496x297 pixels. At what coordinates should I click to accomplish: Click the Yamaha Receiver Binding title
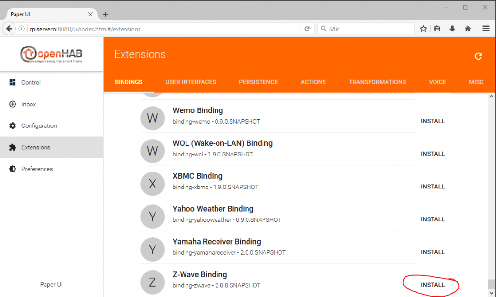click(x=217, y=242)
